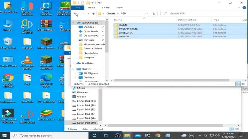Expand the OneDrive tree node

coord(73,63)
